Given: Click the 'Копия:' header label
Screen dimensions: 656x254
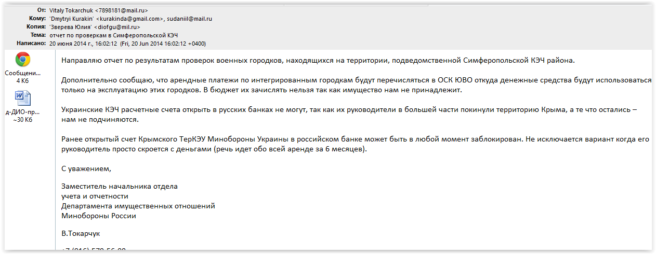Looking at the screenshot, I should [x=34, y=27].
